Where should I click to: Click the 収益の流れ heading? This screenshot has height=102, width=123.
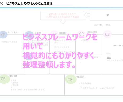[80, 77]
